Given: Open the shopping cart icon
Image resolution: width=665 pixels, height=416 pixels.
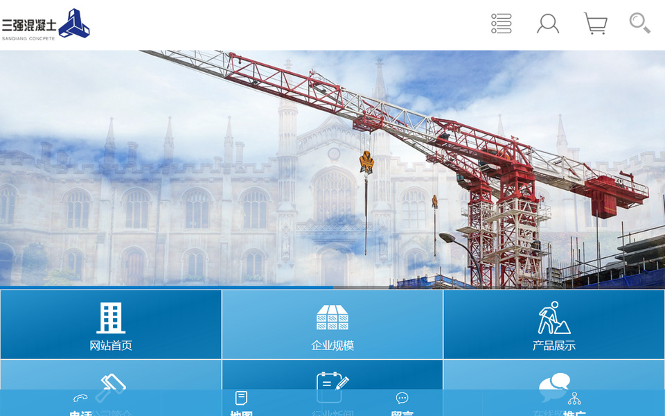Looking at the screenshot, I should click(x=595, y=24).
